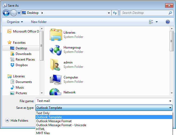Select Downloads in navigation pane
The height and width of the screenshot is (135, 176).
23,54
